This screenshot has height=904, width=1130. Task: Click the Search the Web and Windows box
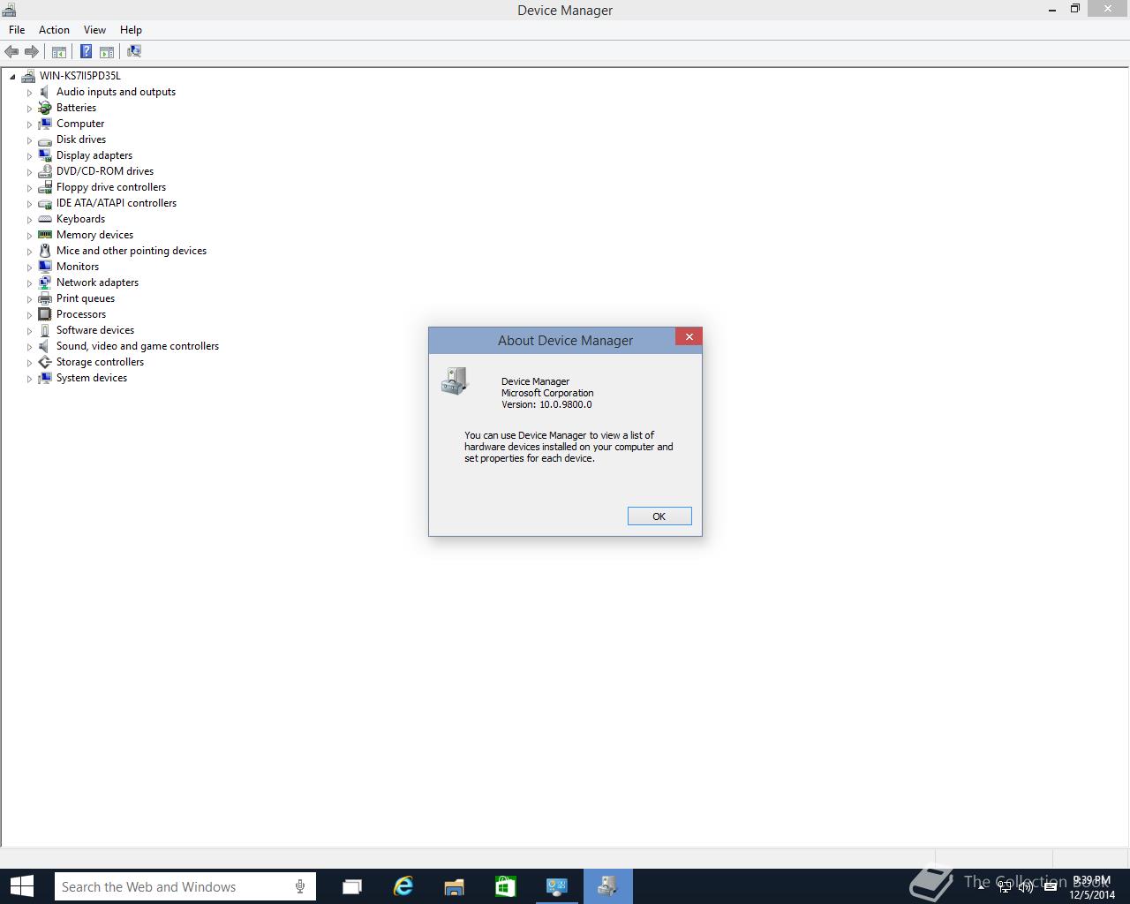[x=185, y=886]
